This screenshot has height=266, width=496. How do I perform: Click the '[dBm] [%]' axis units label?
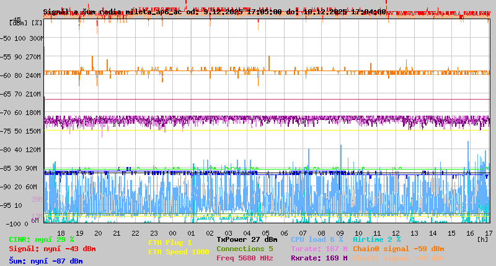click(x=25, y=23)
